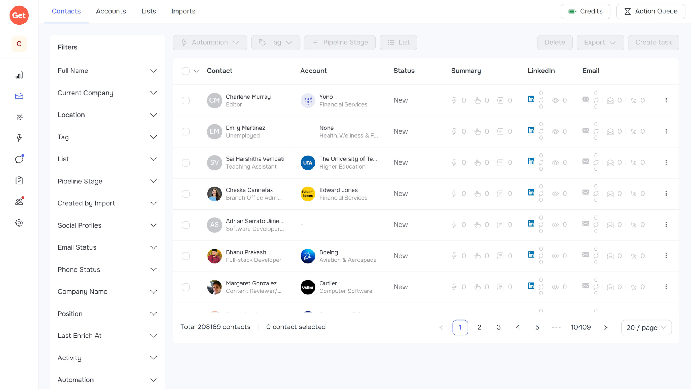Click the Credits button
The height and width of the screenshot is (389, 691).
585,12
